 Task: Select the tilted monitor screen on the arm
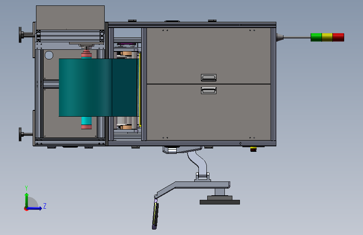[x=156, y=215]
